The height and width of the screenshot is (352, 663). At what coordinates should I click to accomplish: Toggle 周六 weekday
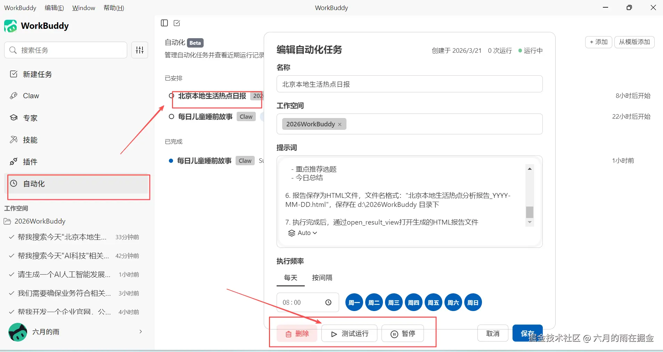click(453, 302)
